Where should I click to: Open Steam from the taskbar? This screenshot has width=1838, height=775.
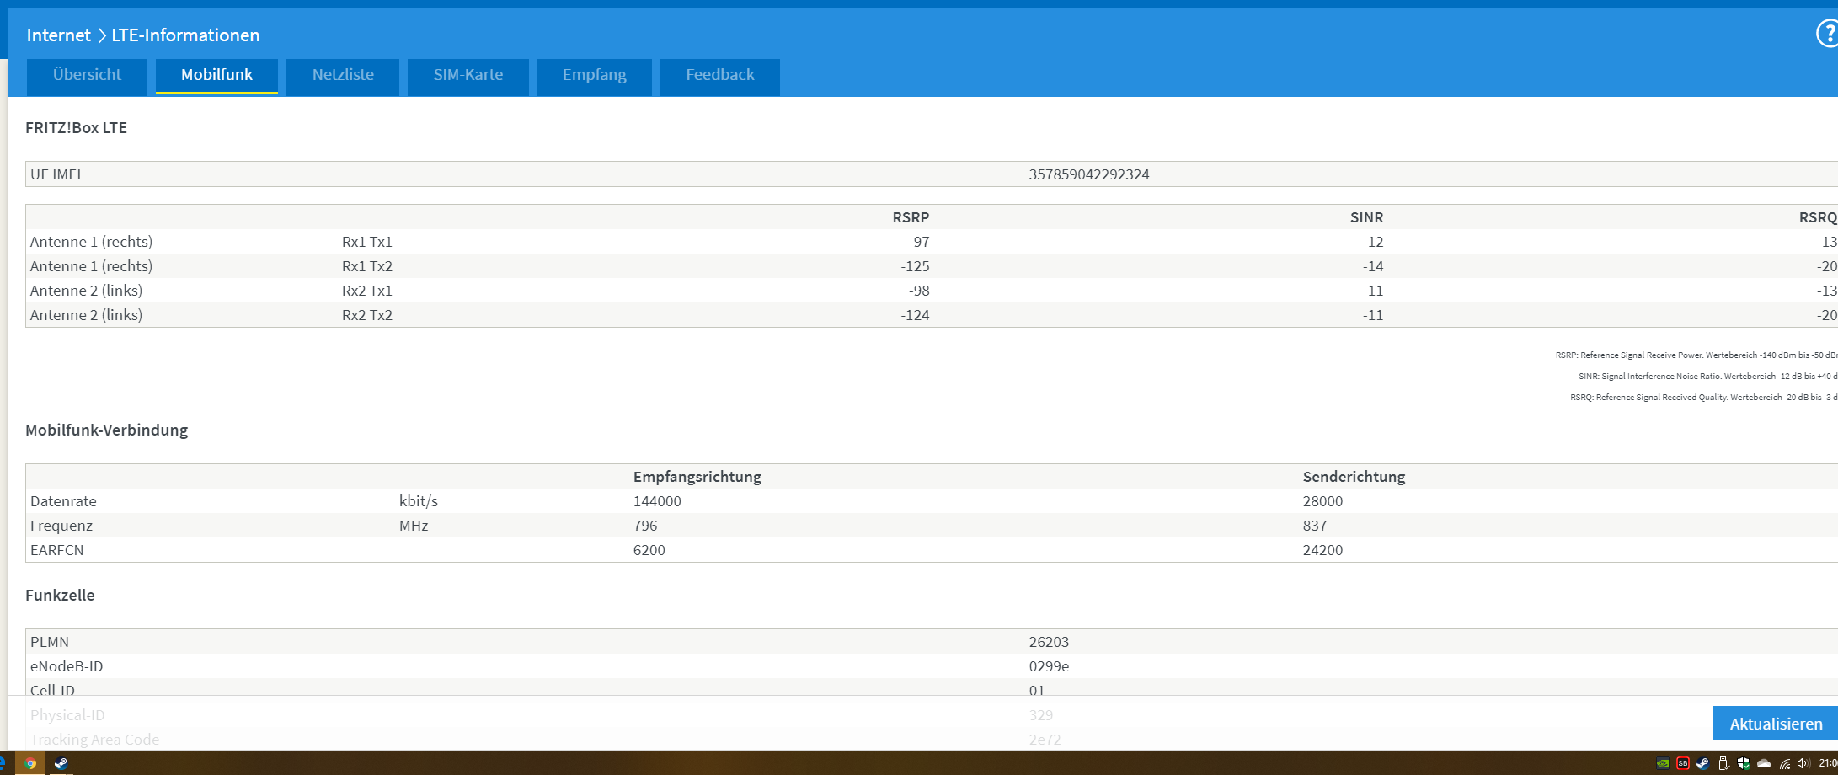61,763
